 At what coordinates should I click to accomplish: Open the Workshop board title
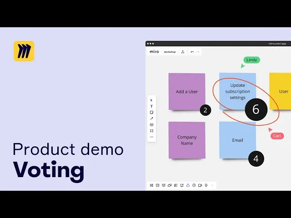click(170, 52)
